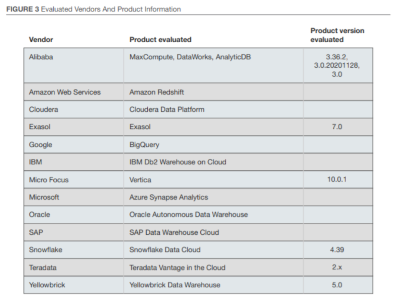Image resolution: width=400 pixels, height=301 pixels.
Task: Click the FIGURE 3 caption title
Action: [94, 9]
